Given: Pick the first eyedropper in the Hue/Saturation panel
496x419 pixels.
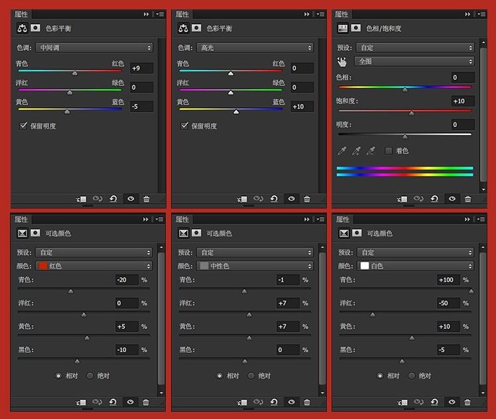Looking at the screenshot, I should (x=342, y=151).
